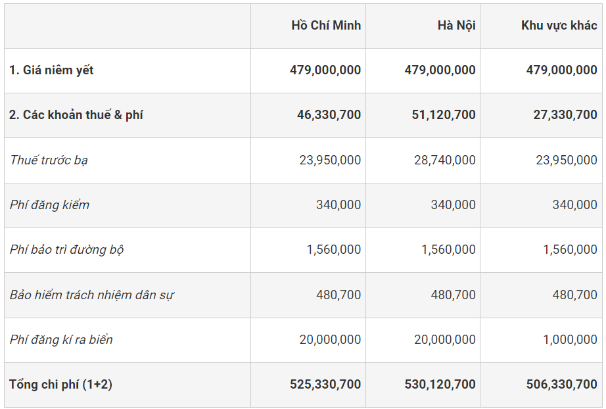This screenshot has width=606, height=409.
Task: Select Các khoản thuế & phí label
Action: click(76, 115)
